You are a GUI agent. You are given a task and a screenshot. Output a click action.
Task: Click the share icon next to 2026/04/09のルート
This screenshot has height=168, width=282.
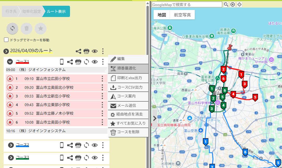[x=79, y=51]
